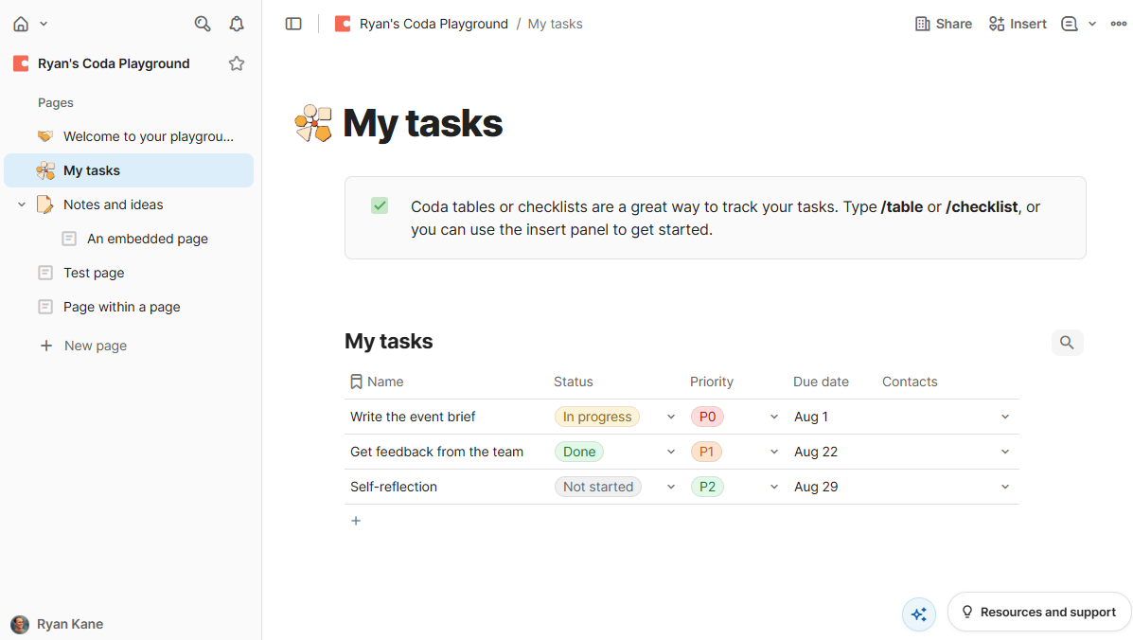The image size is (1133, 640).
Task: Open search with the magnifying glass icon
Action: coord(202,23)
